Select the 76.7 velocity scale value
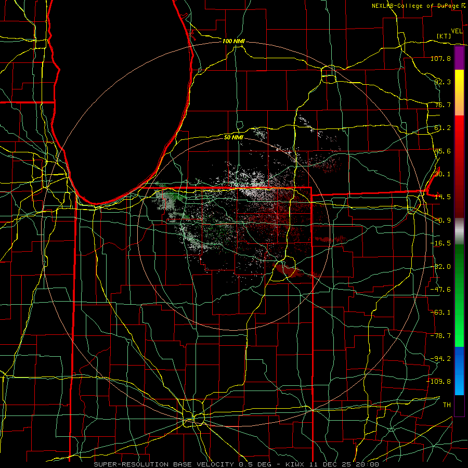The height and width of the screenshot is (468, 468). point(443,105)
